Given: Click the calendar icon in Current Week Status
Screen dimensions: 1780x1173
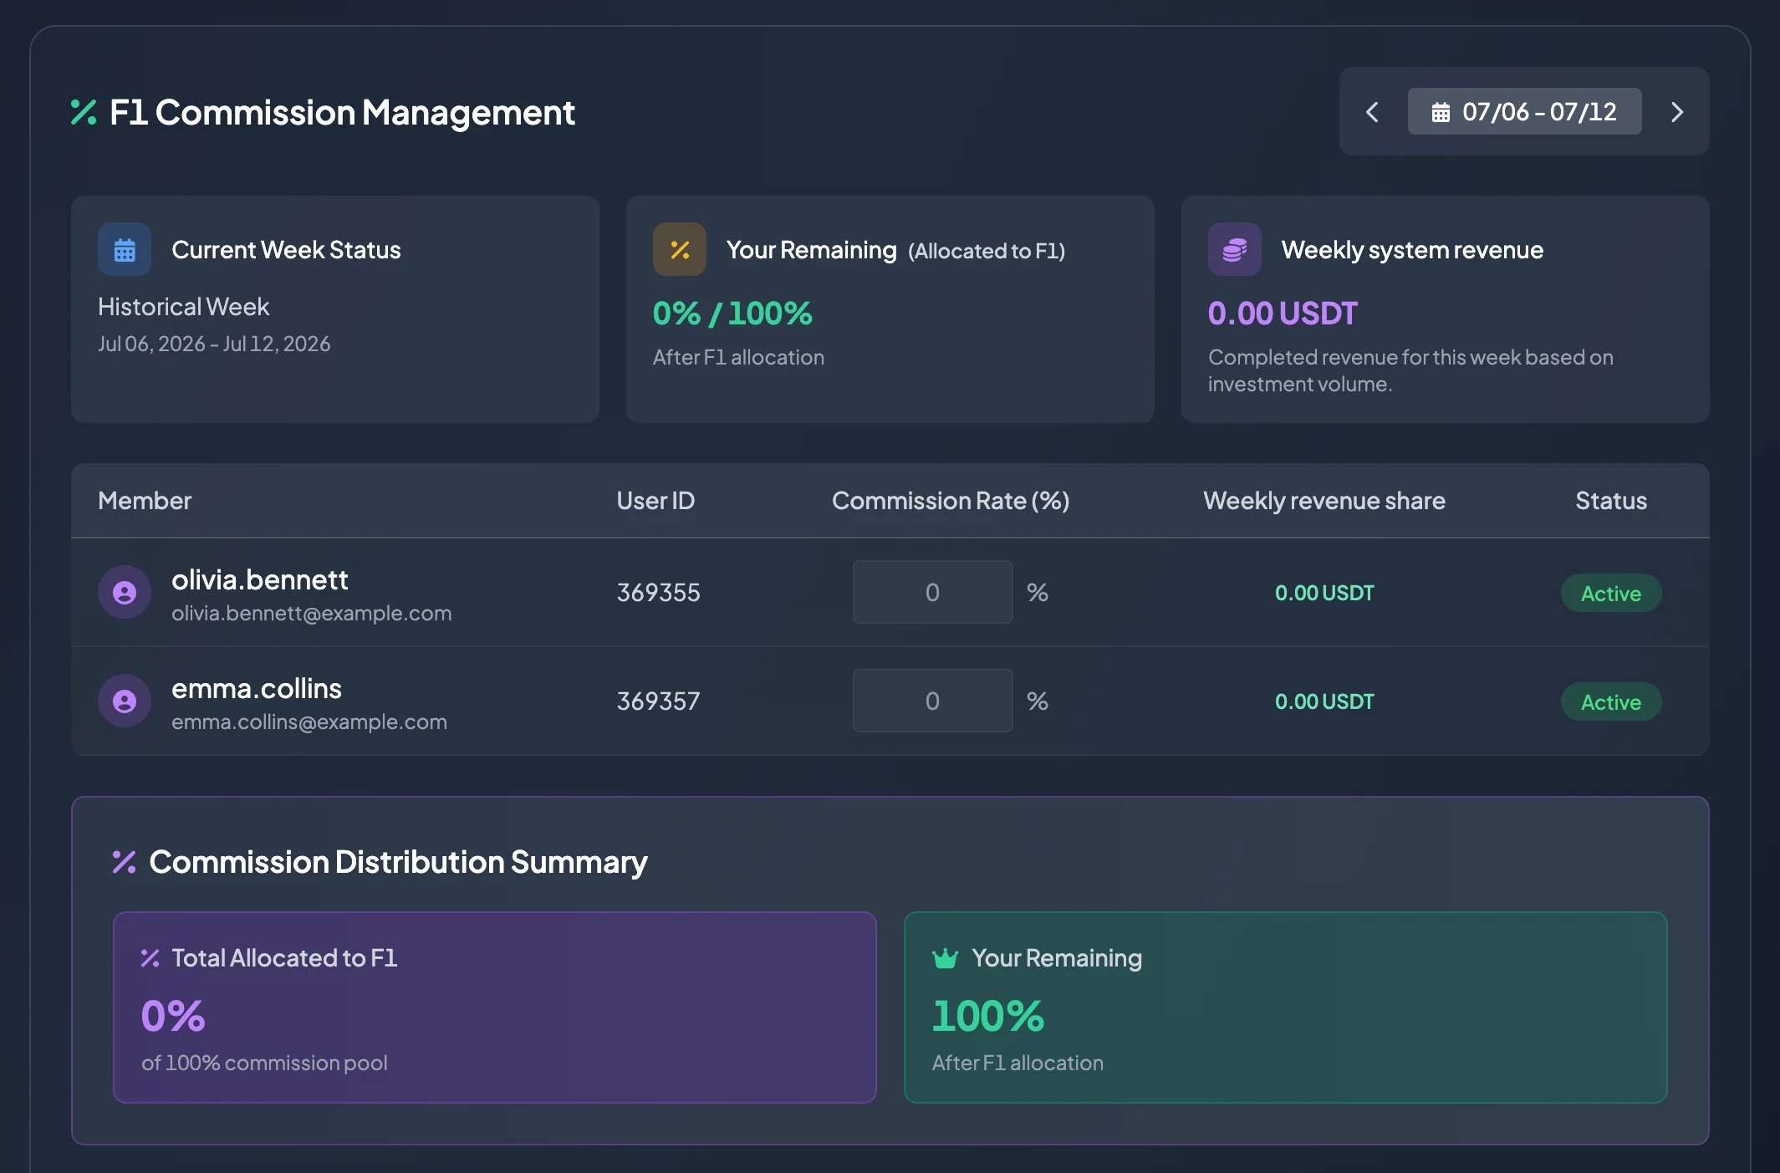Looking at the screenshot, I should click(125, 249).
